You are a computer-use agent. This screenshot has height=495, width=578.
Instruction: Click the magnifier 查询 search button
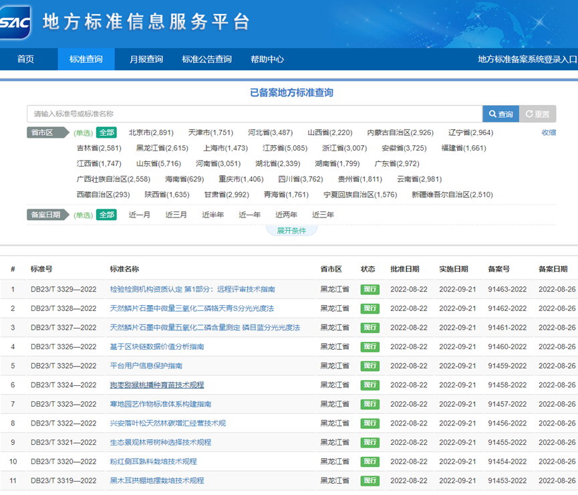pos(500,114)
